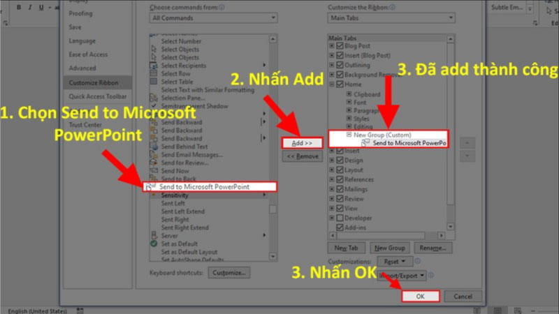Click the << Remove button
This screenshot has height=314, width=559.
(x=303, y=156)
